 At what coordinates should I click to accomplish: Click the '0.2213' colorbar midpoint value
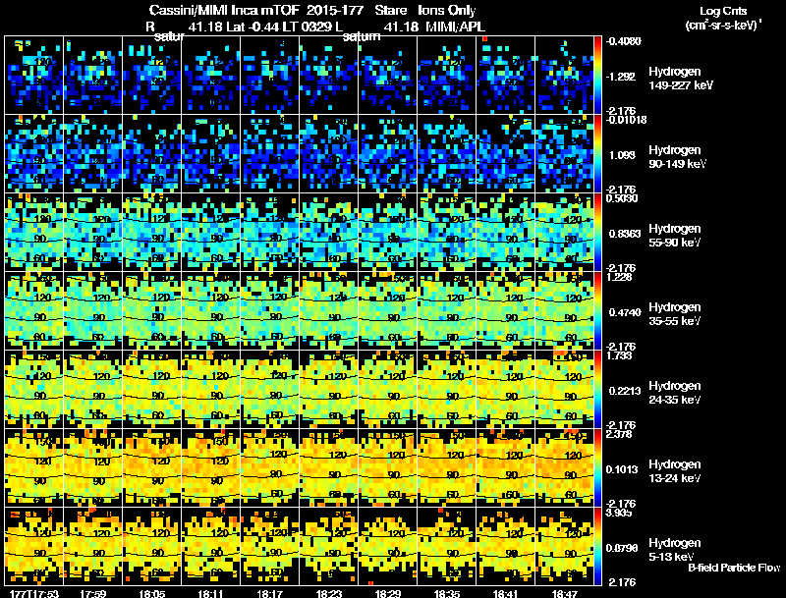(x=624, y=391)
